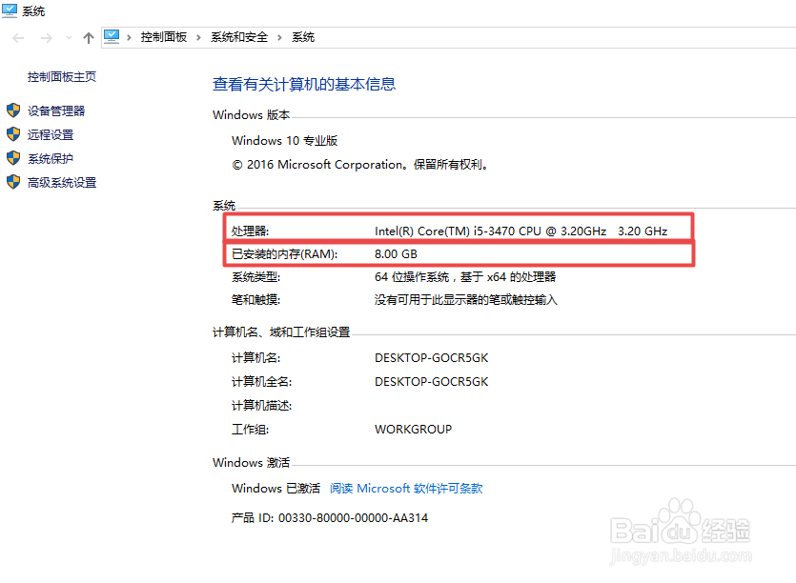
Task: Click the 计算机名、域和工作组设置 section header
Action: (281, 332)
